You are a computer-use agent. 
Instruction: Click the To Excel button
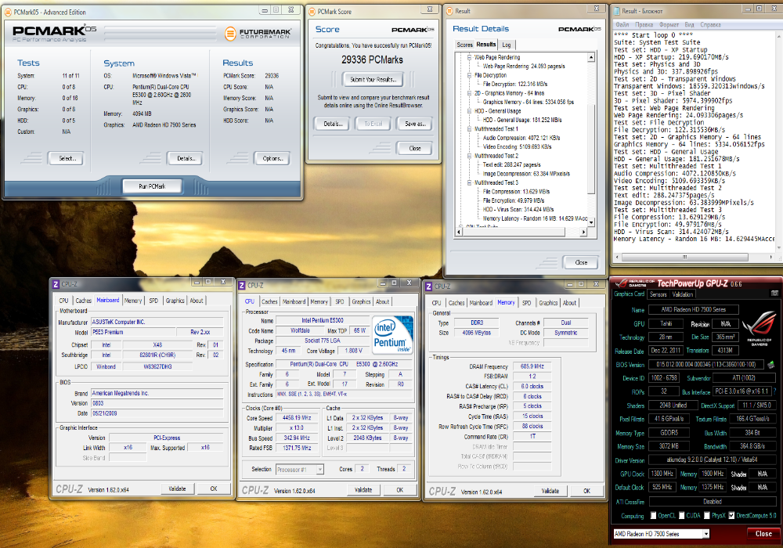[373, 124]
